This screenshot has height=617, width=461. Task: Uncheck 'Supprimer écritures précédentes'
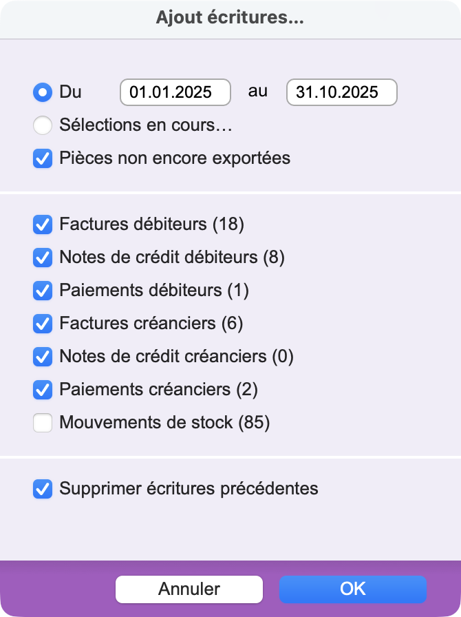[x=43, y=489]
